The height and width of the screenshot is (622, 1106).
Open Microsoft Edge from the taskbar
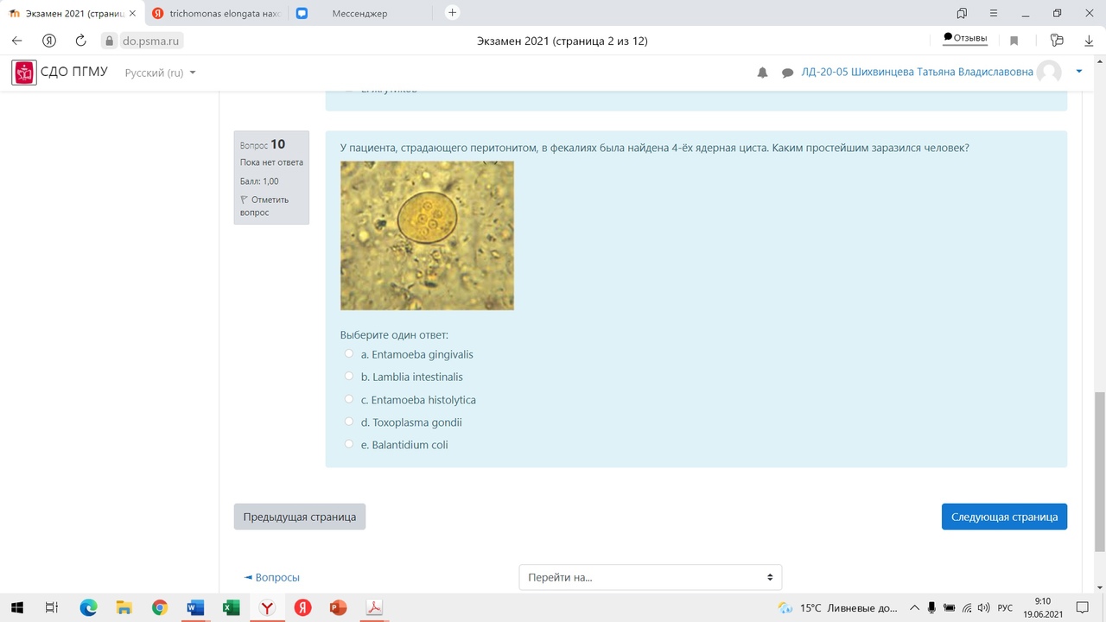pos(88,607)
